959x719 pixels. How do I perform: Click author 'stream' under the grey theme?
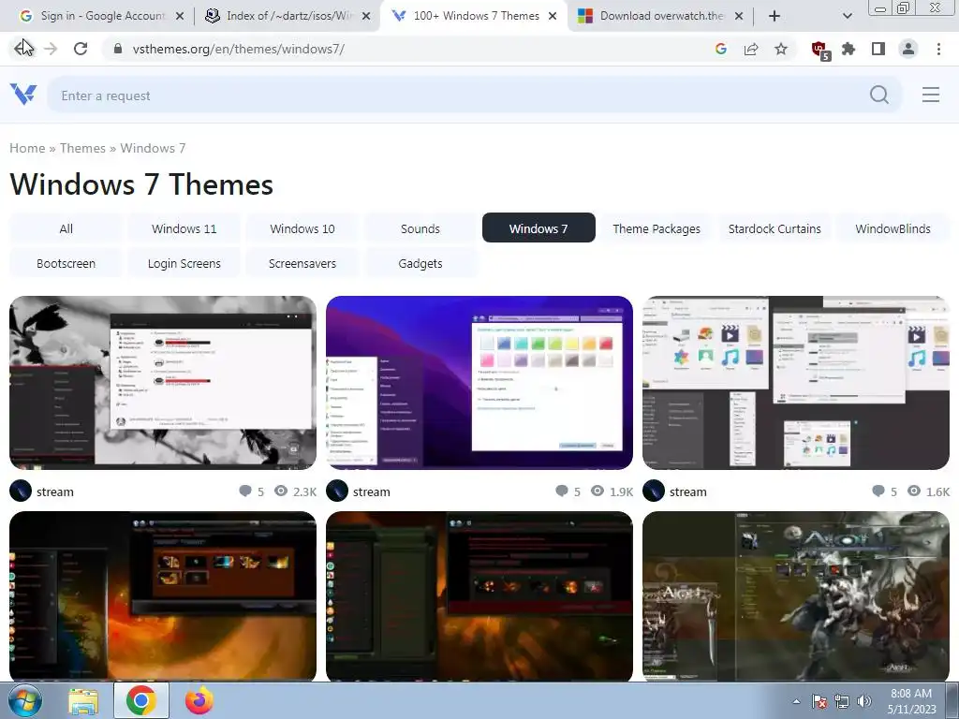point(688,492)
